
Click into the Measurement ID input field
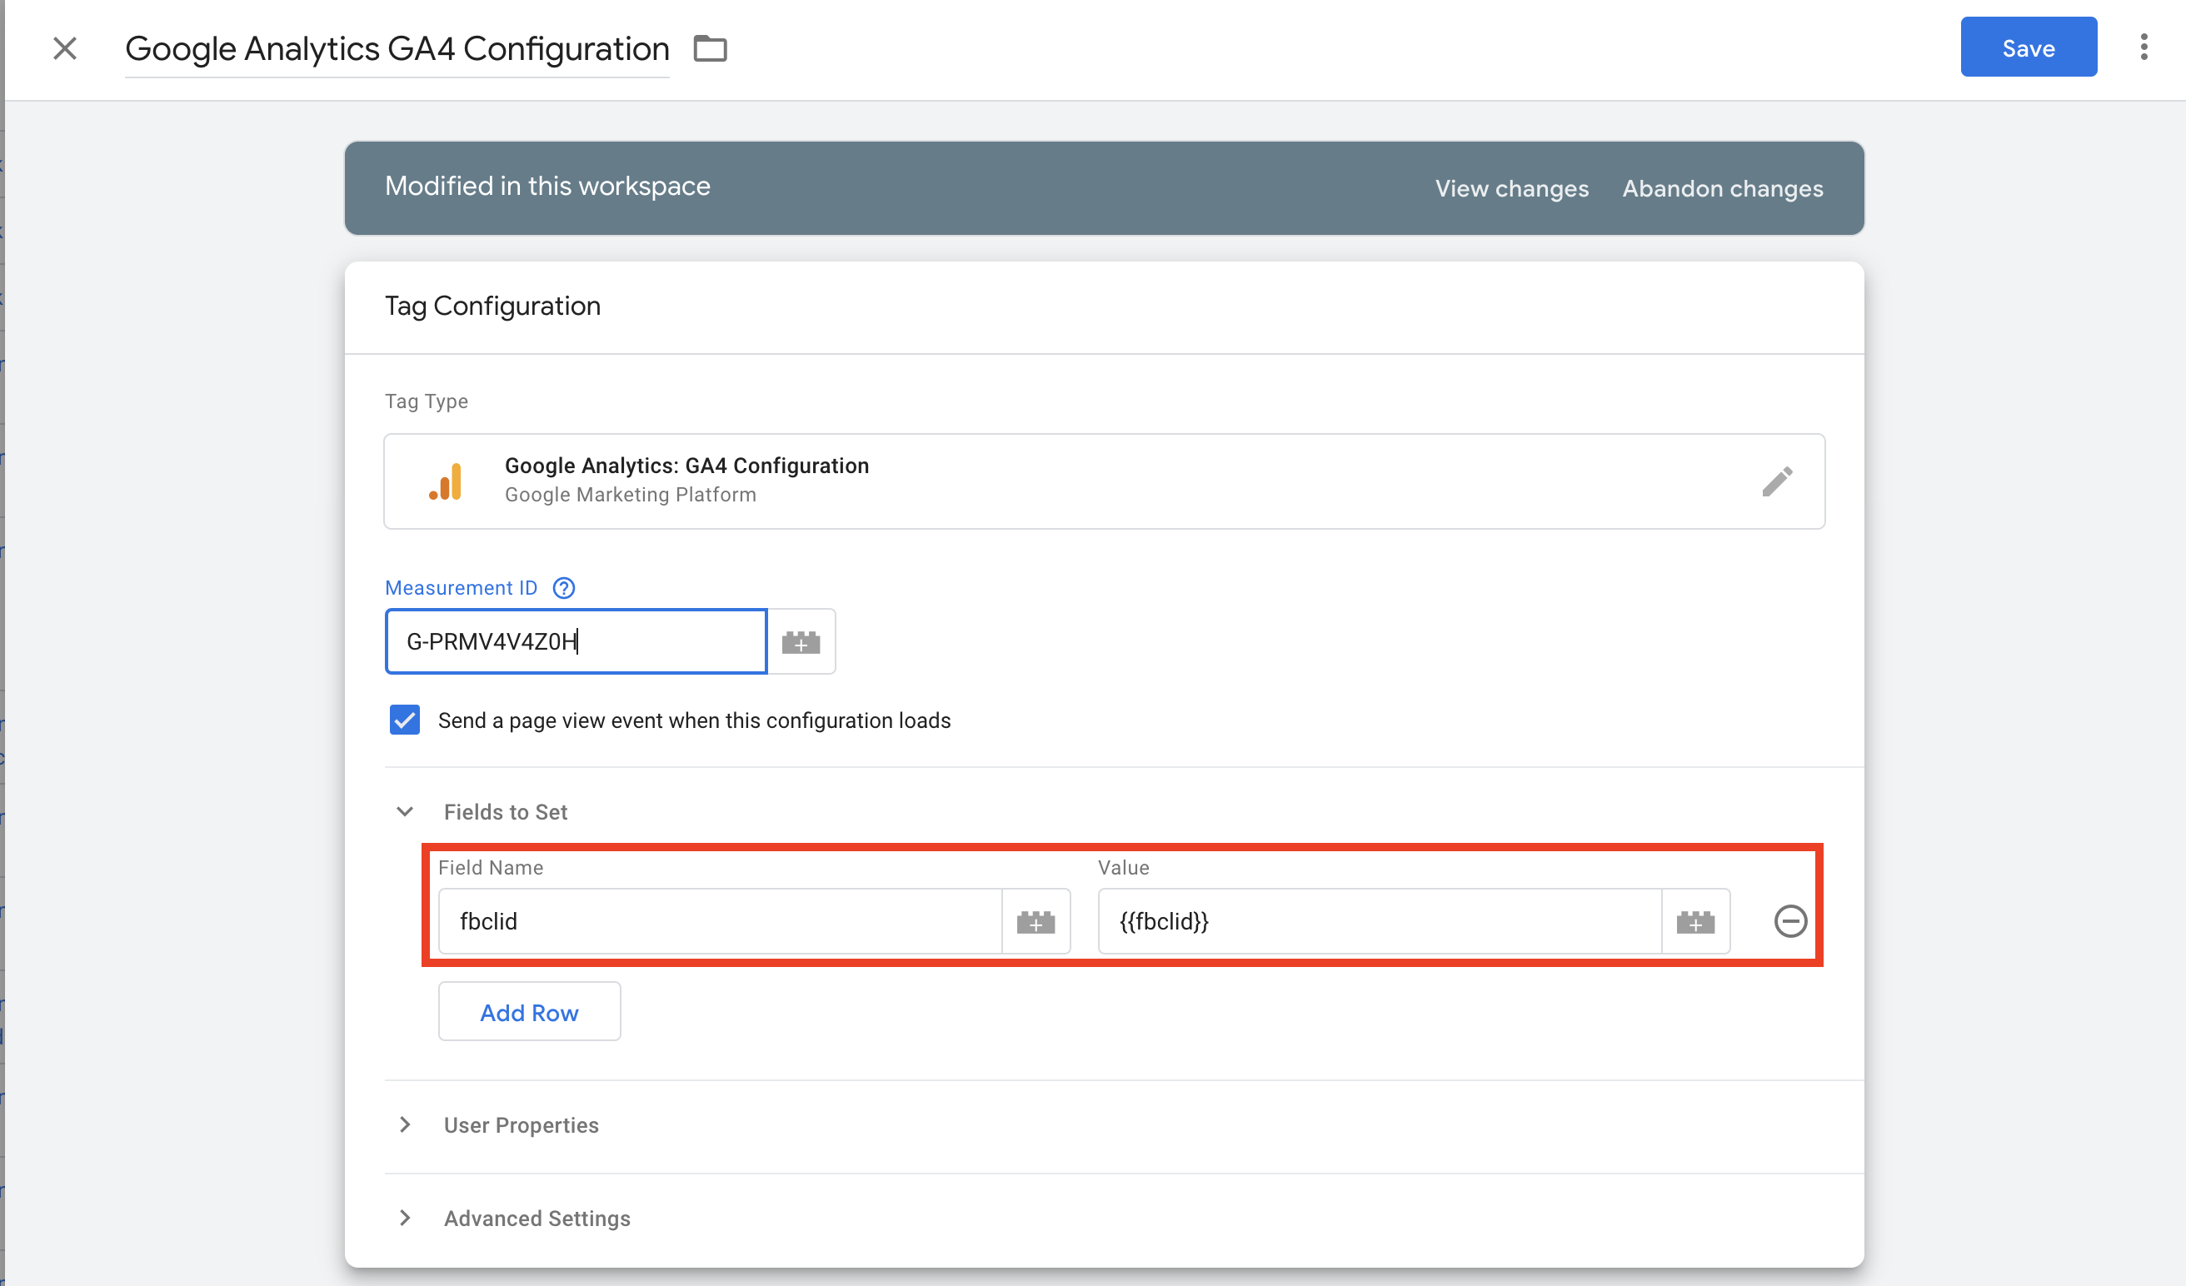click(576, 641)
